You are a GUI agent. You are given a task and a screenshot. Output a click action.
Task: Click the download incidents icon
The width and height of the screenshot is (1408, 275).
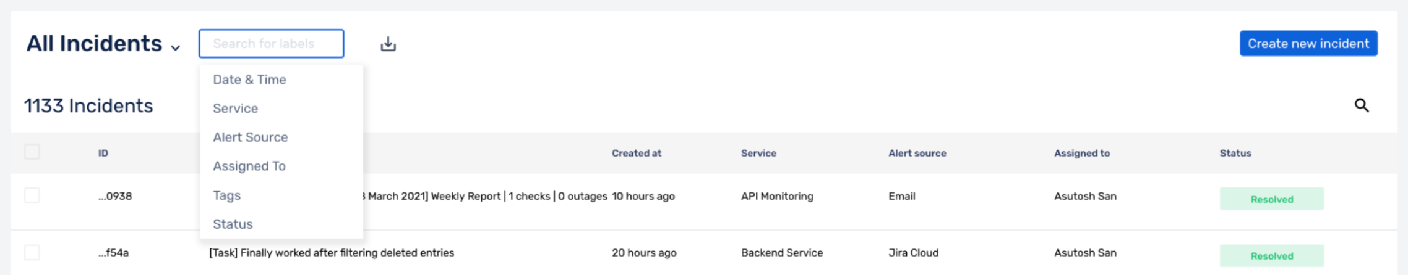pos(388,44)
